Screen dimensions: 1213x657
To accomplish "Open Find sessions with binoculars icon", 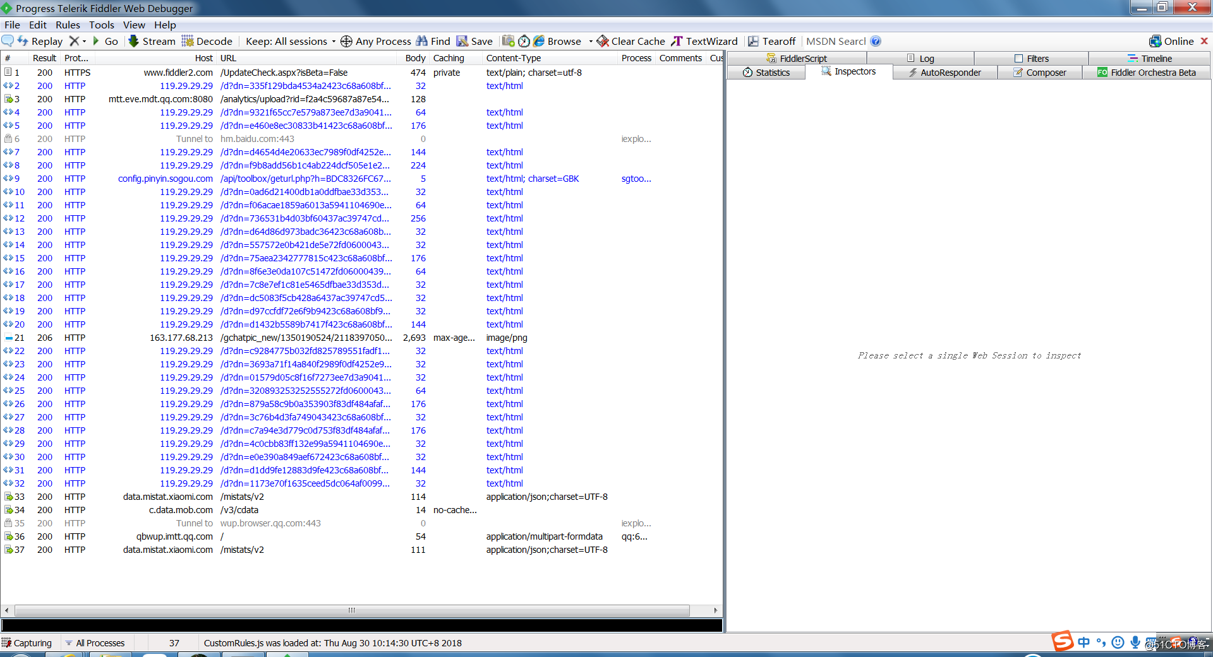I will click(x=433, y=41).
